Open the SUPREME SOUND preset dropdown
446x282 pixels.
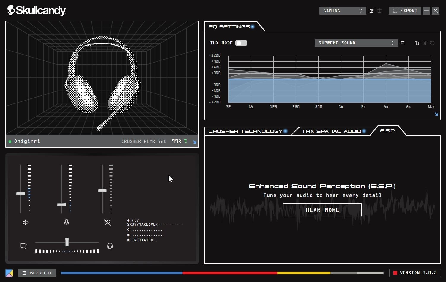356,43
